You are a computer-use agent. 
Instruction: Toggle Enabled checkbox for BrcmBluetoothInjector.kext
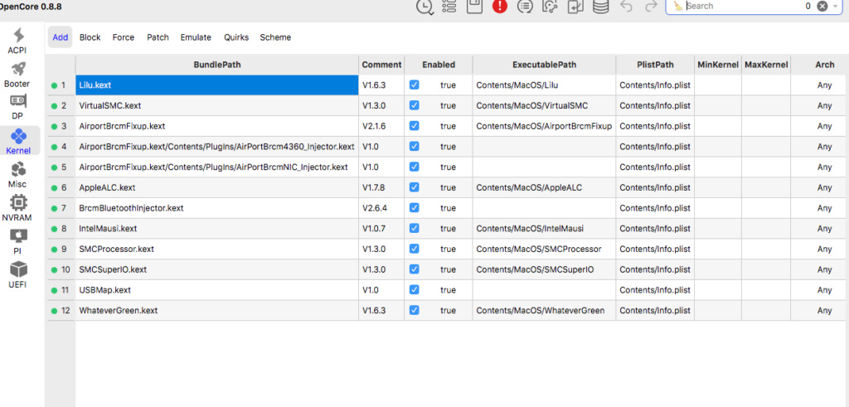(x=415, y=208)
